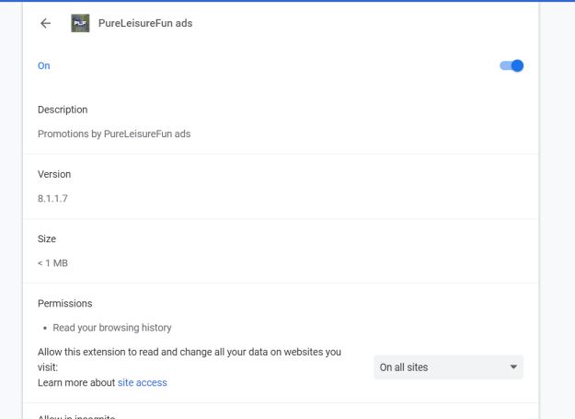Click the bullet before browsing history permission
The width and height of the screenshot is (575, 419).
point(45,328)
